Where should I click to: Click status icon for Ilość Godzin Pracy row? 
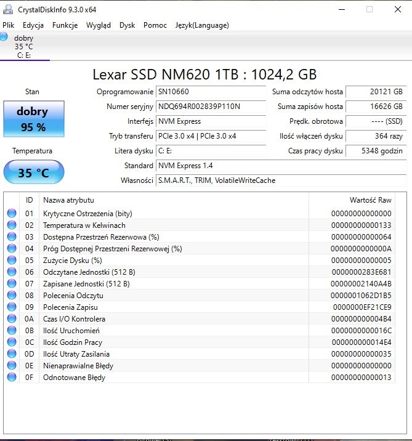12,342
